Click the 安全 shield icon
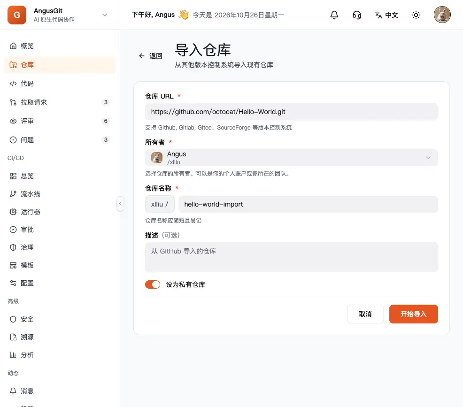 13,319
